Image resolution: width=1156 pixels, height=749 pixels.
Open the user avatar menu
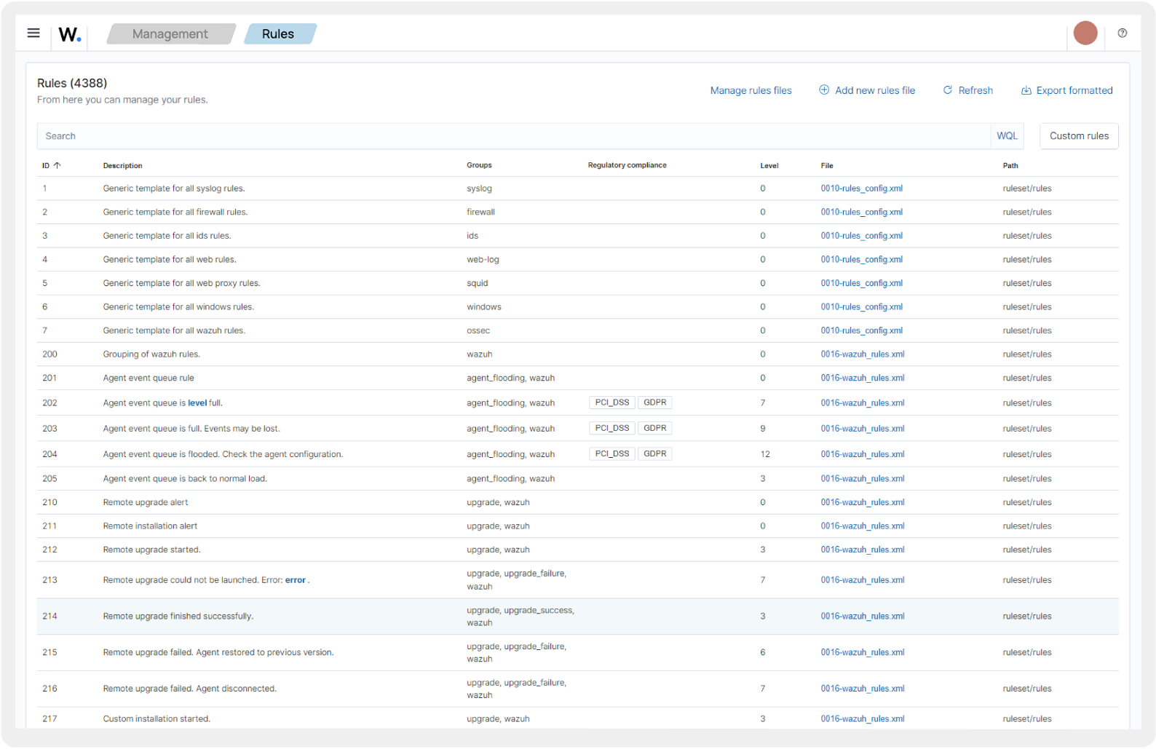[1085, 33]
